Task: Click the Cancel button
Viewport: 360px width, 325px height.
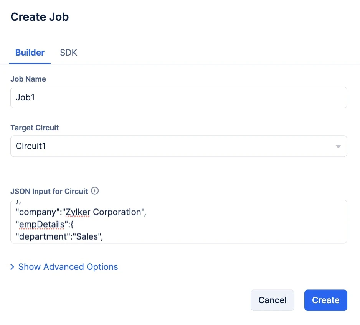Action: click(x=272, y=300)
